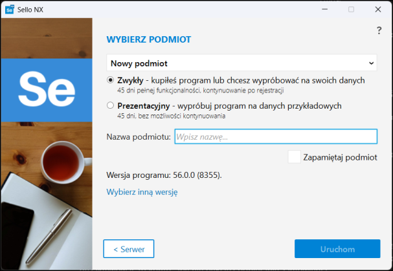Open help with the question mark icon

pyautogui.click(x=379, y=30)
